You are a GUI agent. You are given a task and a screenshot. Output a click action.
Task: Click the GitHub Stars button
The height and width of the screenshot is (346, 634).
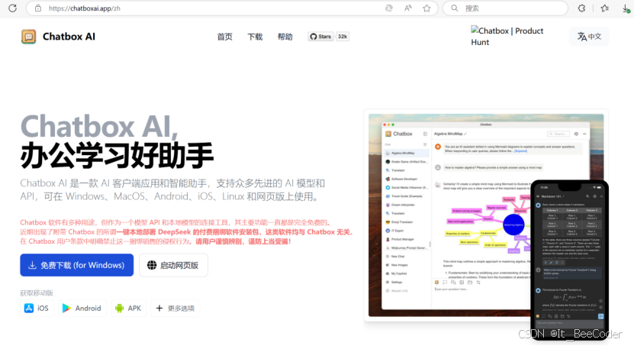[x=320, y=37]
